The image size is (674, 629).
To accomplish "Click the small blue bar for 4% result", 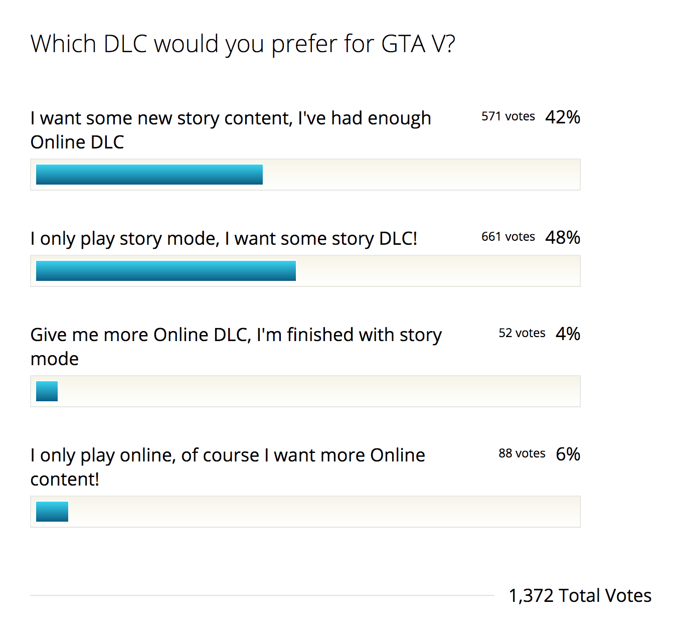I will tap(47, 391).
